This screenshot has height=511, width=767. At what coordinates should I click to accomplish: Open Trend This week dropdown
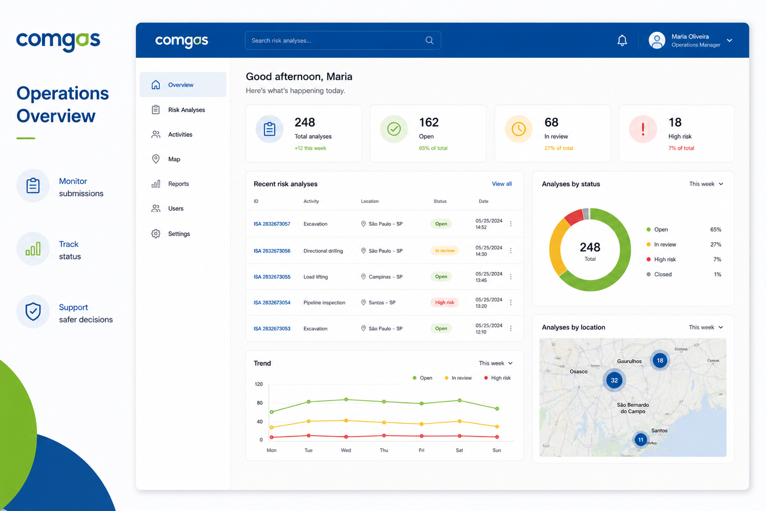(x=495, y=363)
